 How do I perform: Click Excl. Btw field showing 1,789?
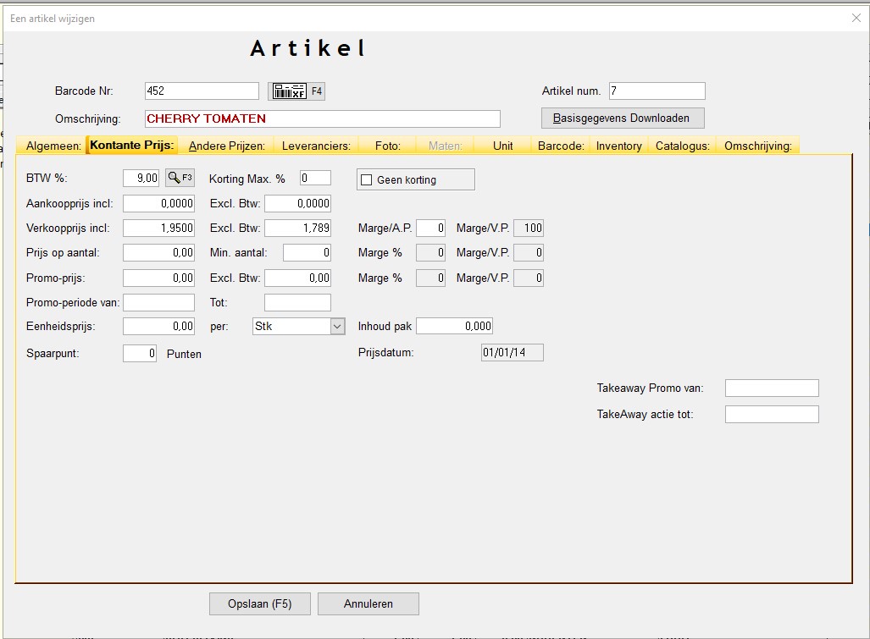click(x=298, y=228)
